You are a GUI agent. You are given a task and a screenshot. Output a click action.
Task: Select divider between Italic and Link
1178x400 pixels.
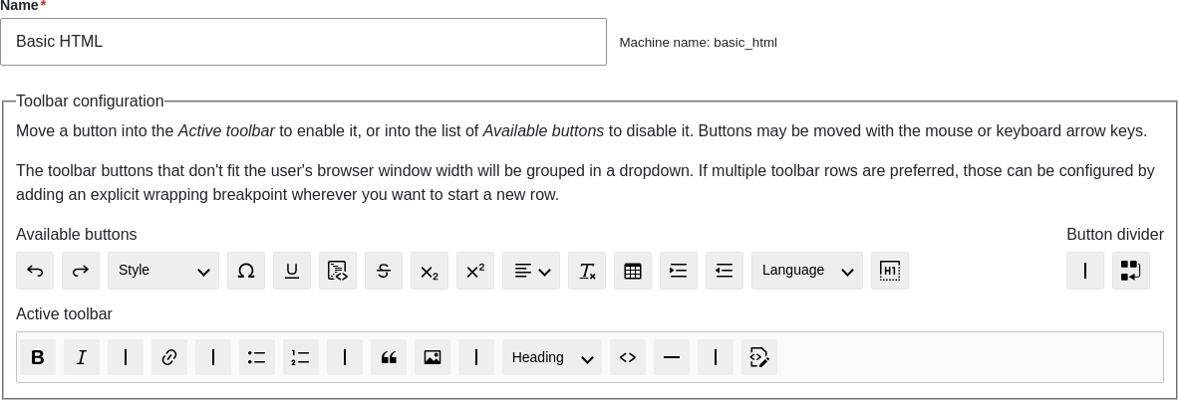(x=126, y=357)
